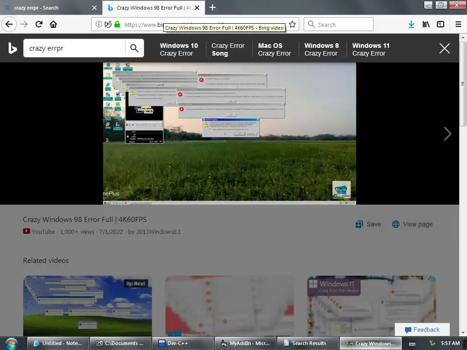
Task: Click the green padlock security icon
Action: (117, 25)
